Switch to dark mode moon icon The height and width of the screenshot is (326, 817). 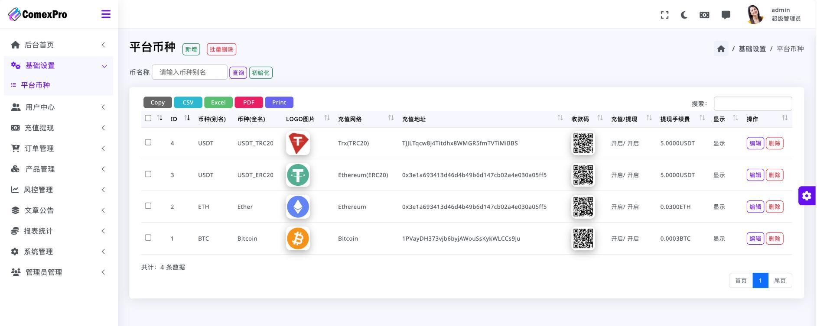684,15
